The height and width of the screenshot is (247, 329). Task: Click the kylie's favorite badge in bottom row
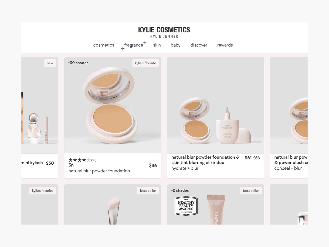[42, 191]
